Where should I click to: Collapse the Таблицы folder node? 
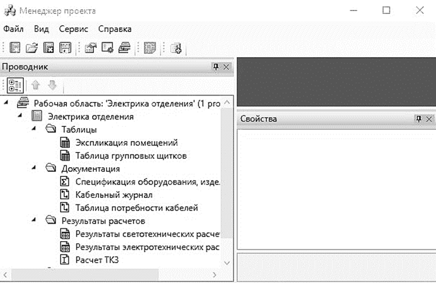pos(35,129)
